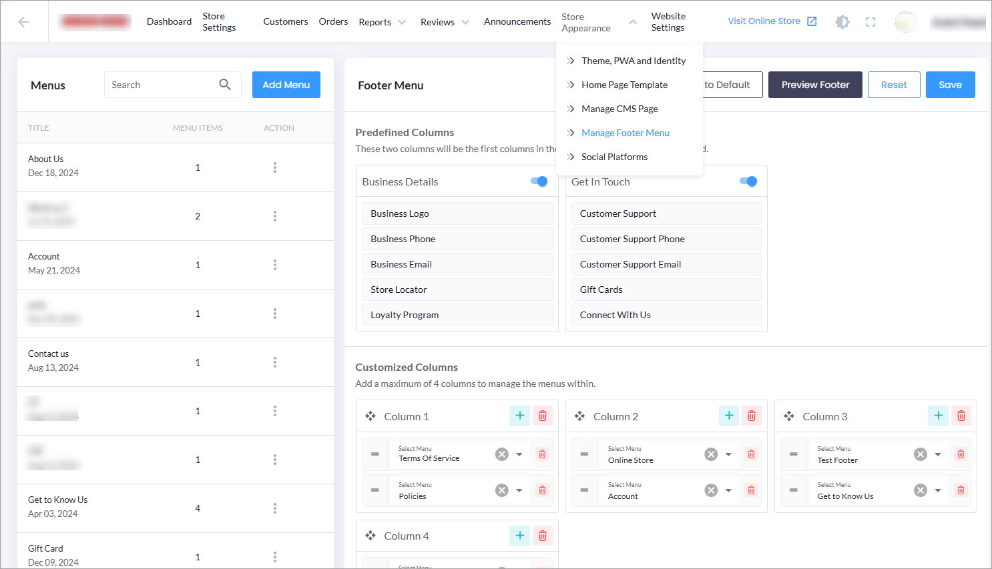Screen dimensions: 992x569
Task: Add a menu item to Column 2
Action: (x=729, y=416)
